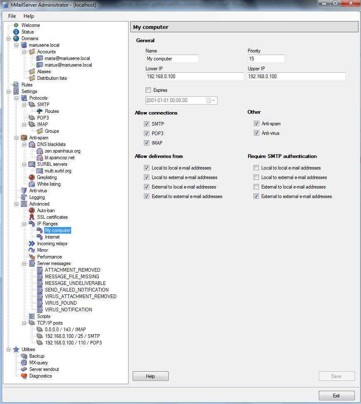The image size is (361, 404).
Task: Click the Utilities star icon
Action: [16, 349]
